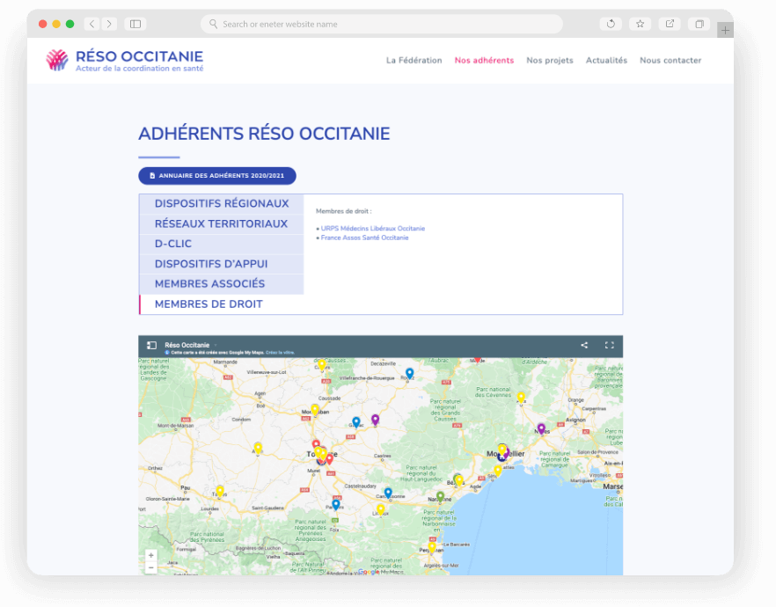This screenshot has height=607, width=776.
Task: Select the purple pin at Albi
Action: pos(375,420)
